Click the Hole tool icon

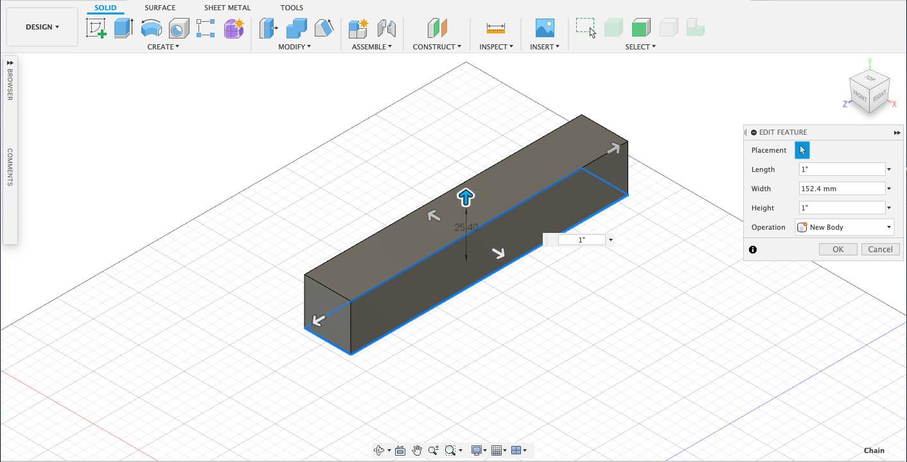179,28
